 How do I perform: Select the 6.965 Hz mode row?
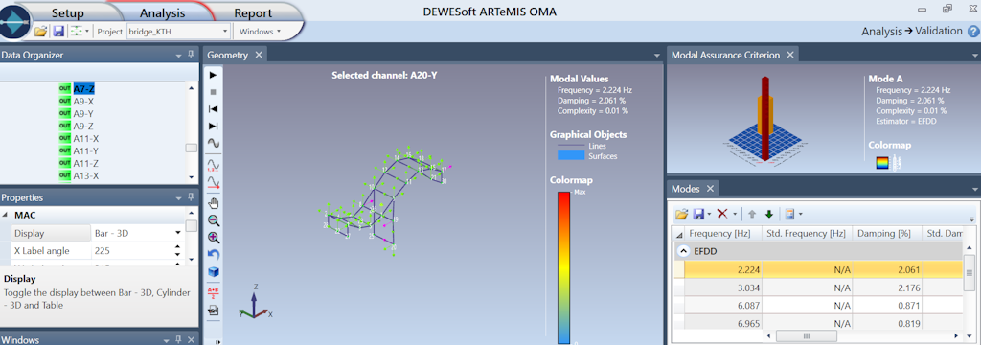tap(817, 324)
